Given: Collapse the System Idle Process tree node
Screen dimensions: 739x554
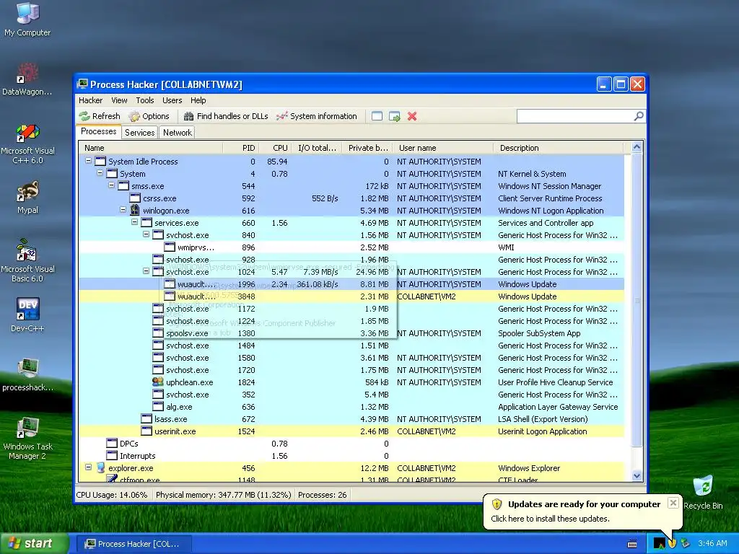Looking at the screenshot, I should click(x=88, y=161).
